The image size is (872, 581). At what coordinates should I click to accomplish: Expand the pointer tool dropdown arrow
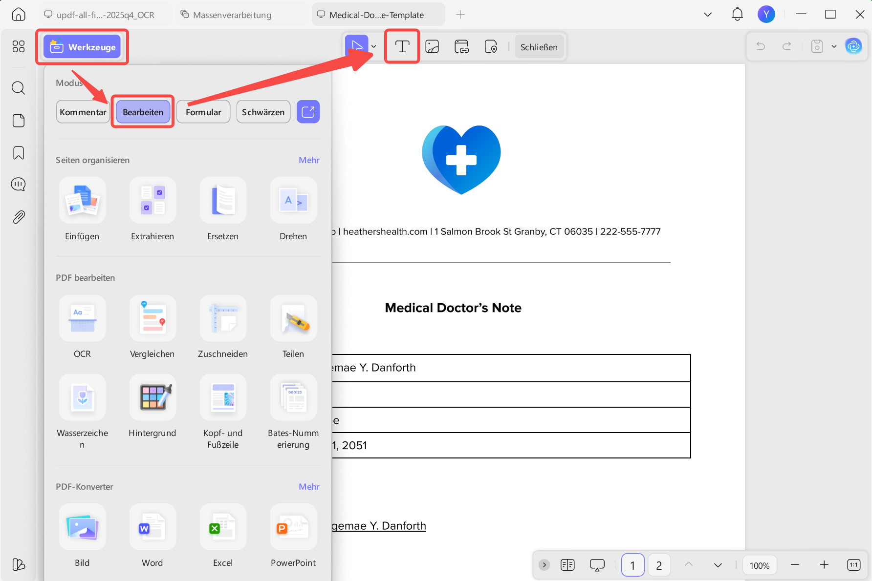coord(374,47)
